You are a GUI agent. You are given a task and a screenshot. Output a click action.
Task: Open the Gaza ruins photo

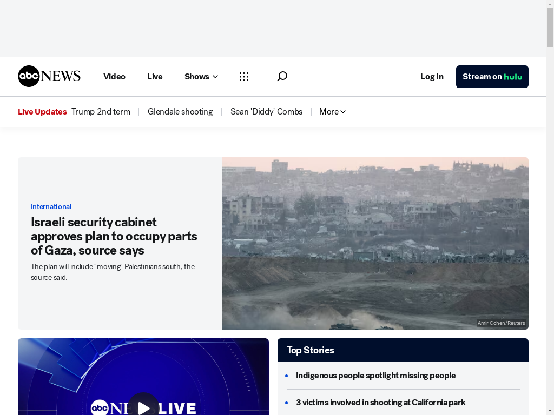[x=375, y=243]
